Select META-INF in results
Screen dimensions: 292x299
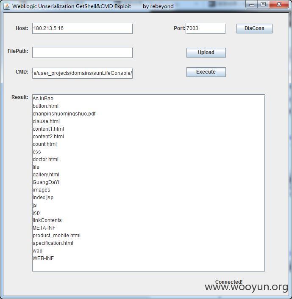44,228
